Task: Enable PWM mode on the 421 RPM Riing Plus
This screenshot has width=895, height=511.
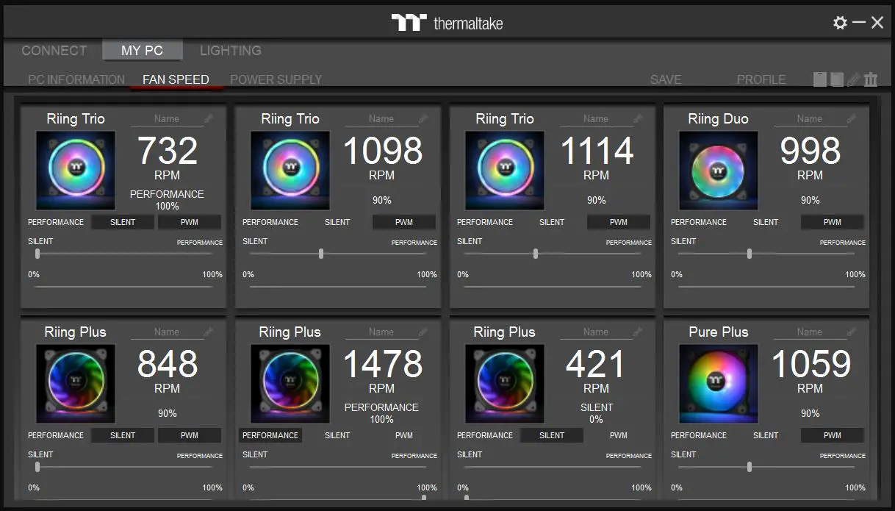Action: tap(618, 435)
